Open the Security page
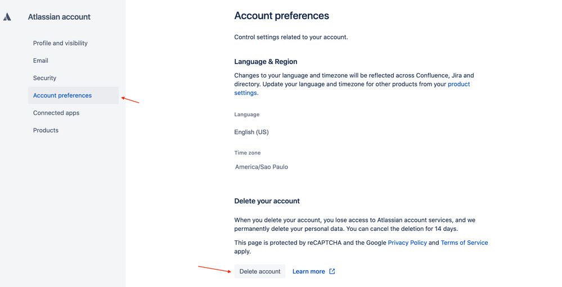The height and width of the screenshot is (287, 562). tap(44, 78)
